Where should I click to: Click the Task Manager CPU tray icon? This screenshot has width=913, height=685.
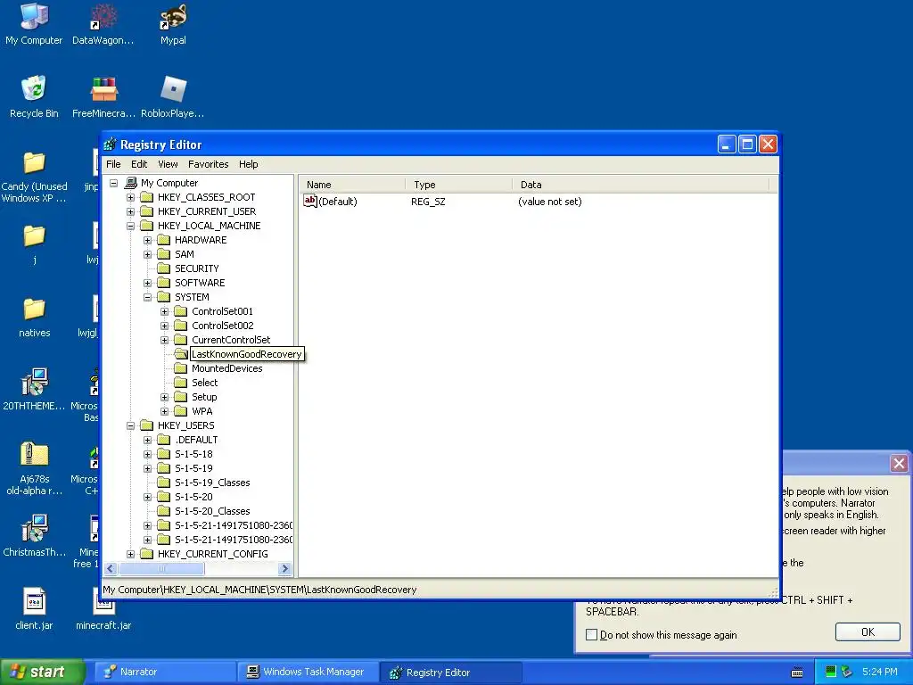click(x=831, y=672)
